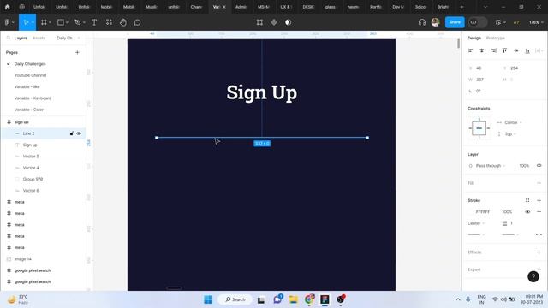548x308 pixels.
Task: Unlock or lock the Line 2 layer
Action: click(x=72, y=133)
